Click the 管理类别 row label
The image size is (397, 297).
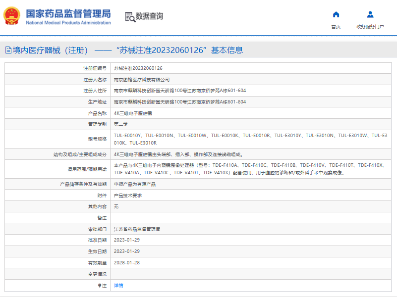point(97,124)
